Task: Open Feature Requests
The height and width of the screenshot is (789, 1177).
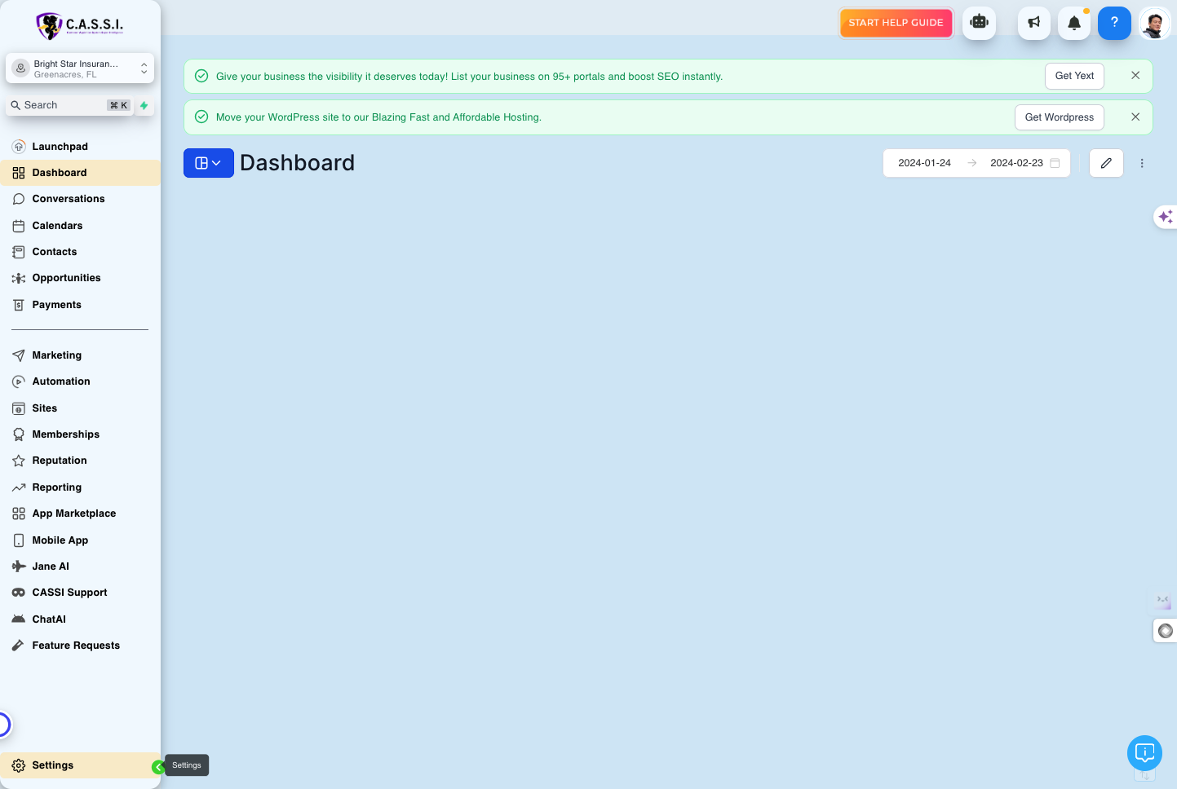Action: coord(80,646)
